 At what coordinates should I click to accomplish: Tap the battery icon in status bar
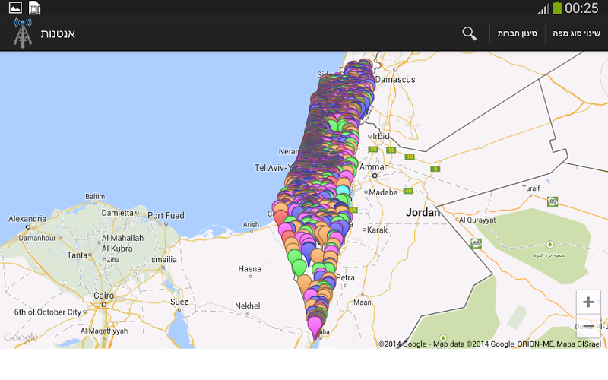(557, 8)
